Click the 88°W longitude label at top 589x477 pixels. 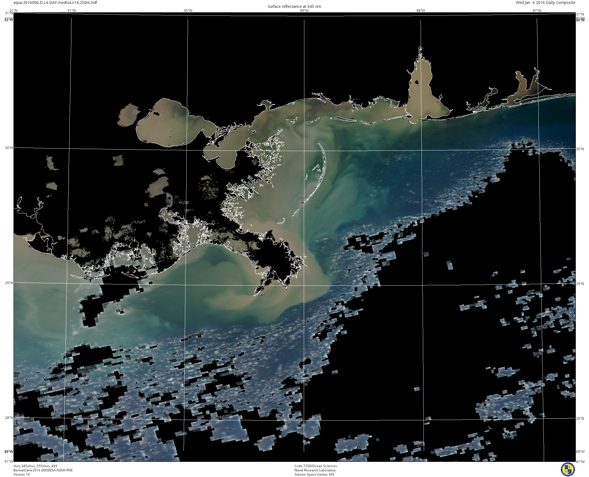[x=421, y=11]
